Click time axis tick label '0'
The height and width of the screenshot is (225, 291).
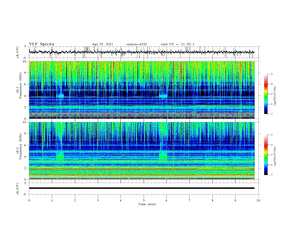[29, 200]
